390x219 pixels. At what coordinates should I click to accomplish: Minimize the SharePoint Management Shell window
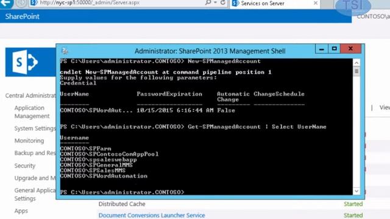tap(321, 49)
